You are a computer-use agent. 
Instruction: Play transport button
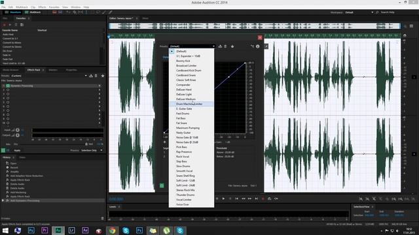(x=223, y=198)
